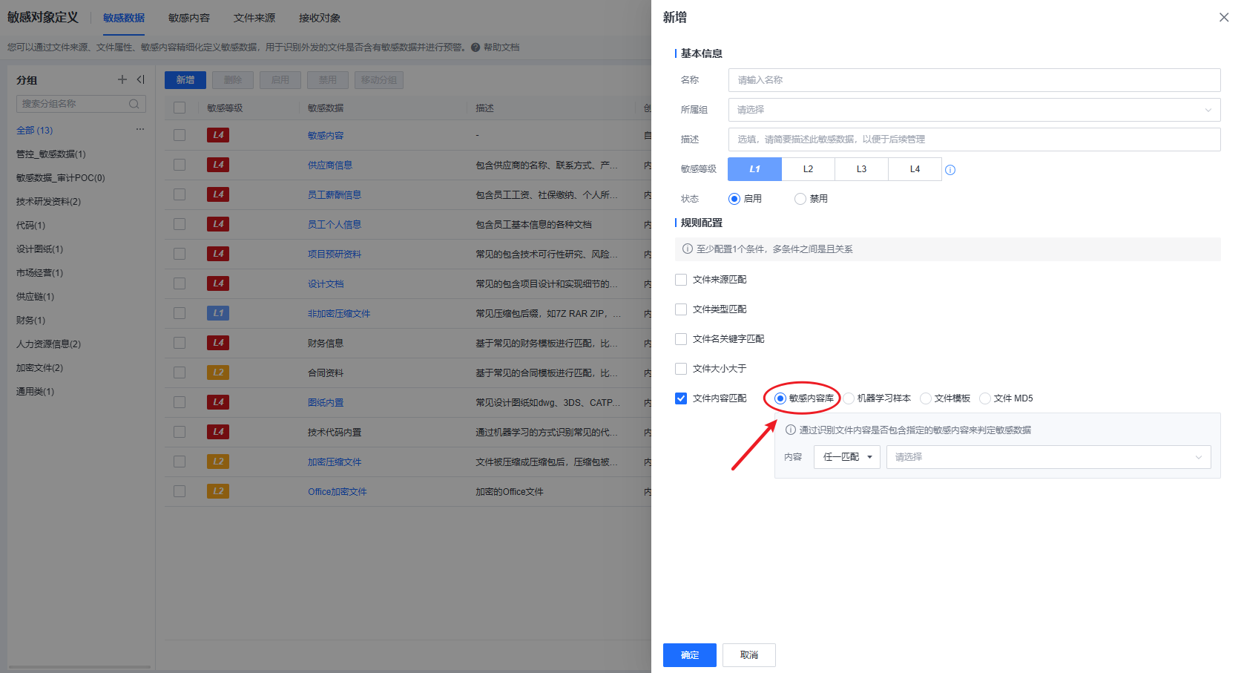Click the search icon in 搜索分组名称 box
The image size is (1244, 673).
(x=134, y=104)
